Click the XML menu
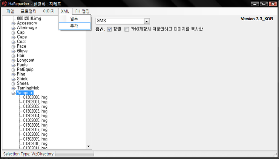279x159 pixels. (65, 11)
